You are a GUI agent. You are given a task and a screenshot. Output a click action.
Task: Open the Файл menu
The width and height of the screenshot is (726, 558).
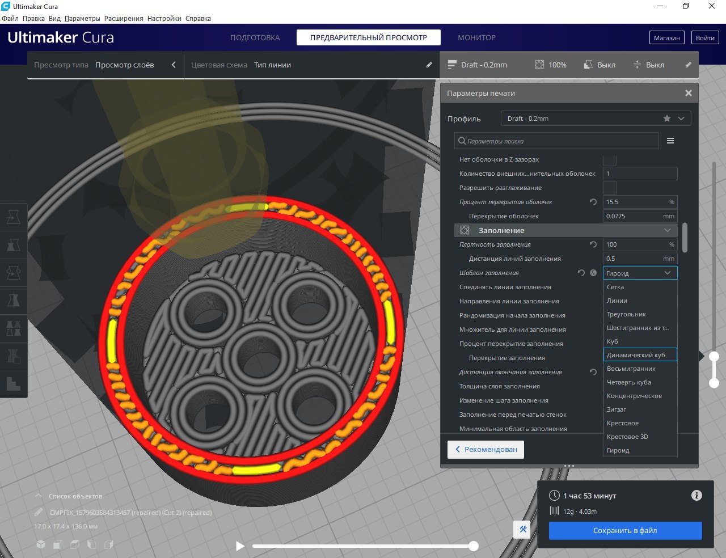coord(10,18)
